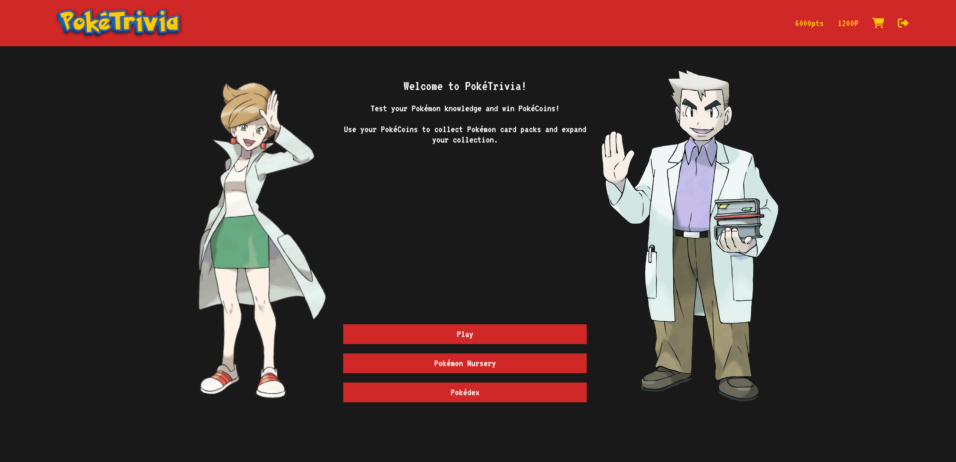Click Professor Oak's purple shirt
The width and height of the screenshot is (956, 462).
pos(695,187)
